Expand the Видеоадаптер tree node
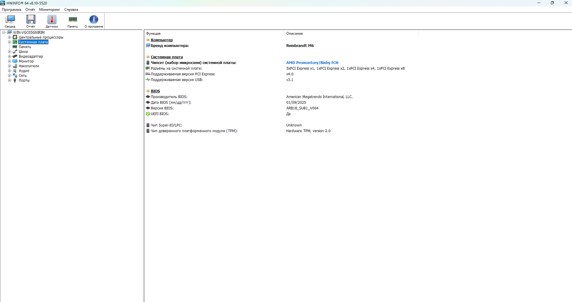 10,57
